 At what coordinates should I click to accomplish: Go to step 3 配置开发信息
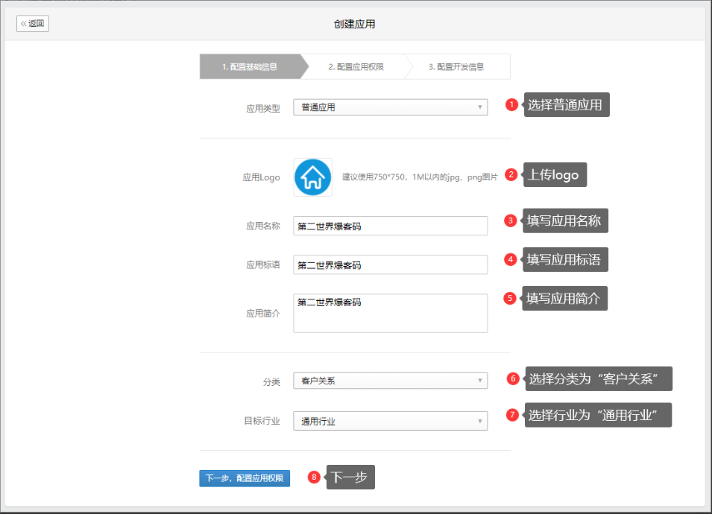456,66
